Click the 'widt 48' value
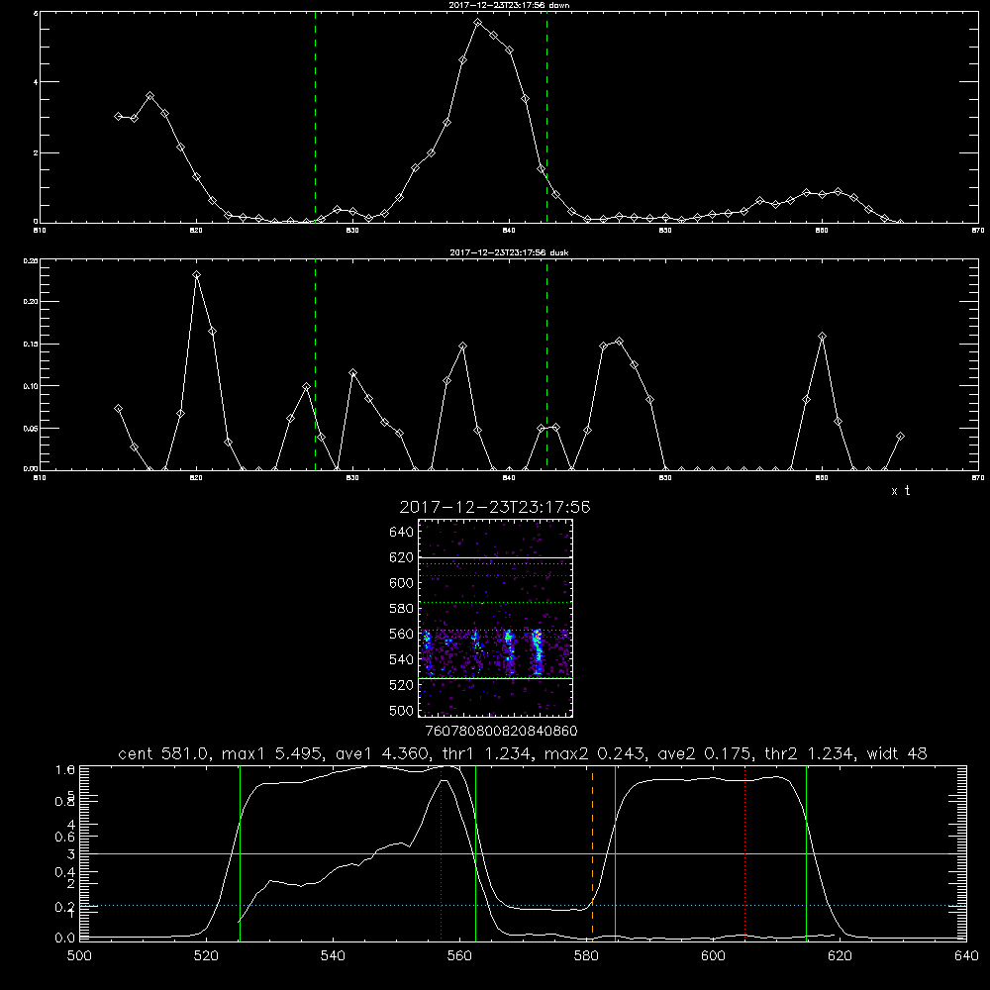The height and width of the screenshot is (990, 990). pyautogui.click(x=897, y=753)
